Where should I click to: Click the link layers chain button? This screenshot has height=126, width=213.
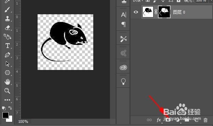tap(149, 120)
